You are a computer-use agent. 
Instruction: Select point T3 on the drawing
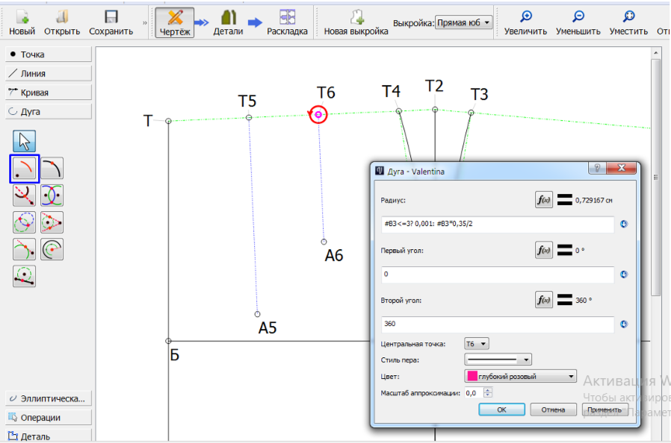471,113
